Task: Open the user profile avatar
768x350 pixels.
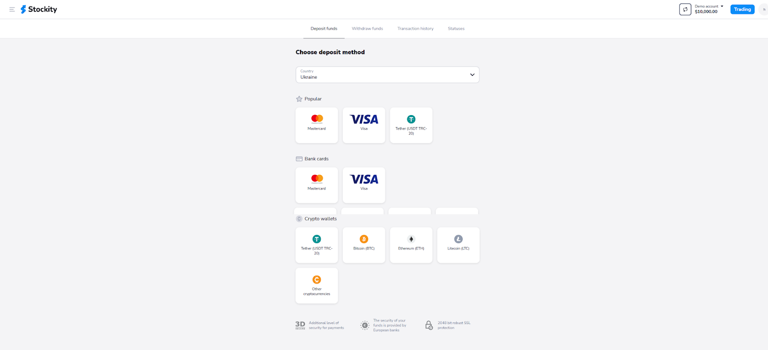Action: pos(764,10)
